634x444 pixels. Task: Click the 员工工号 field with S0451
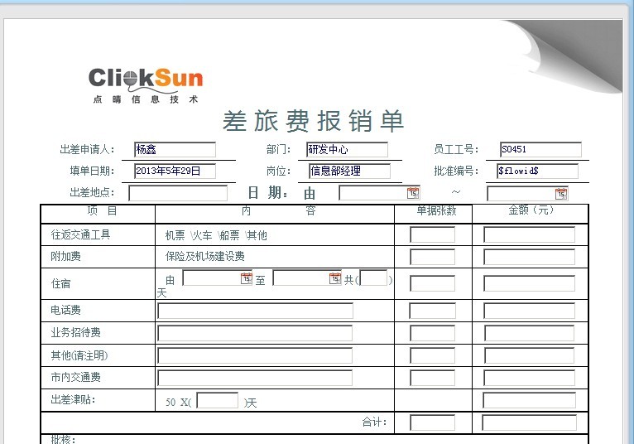[540, 150]
